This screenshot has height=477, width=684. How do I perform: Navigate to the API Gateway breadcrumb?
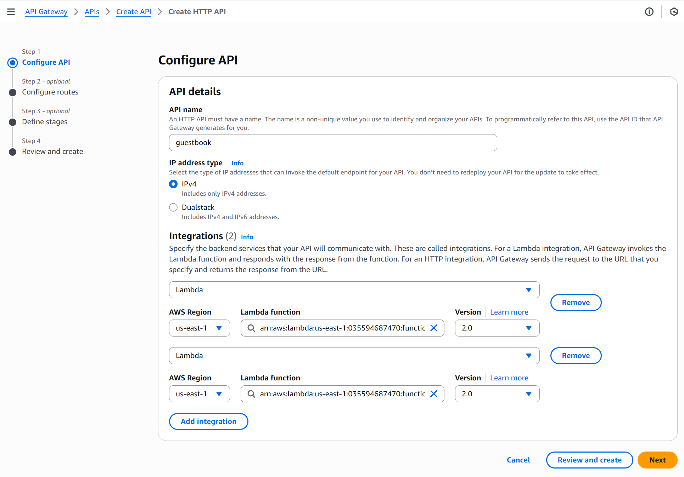[x=46, y=12]
